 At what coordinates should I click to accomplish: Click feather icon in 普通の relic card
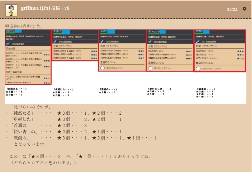tap(102, 42)
